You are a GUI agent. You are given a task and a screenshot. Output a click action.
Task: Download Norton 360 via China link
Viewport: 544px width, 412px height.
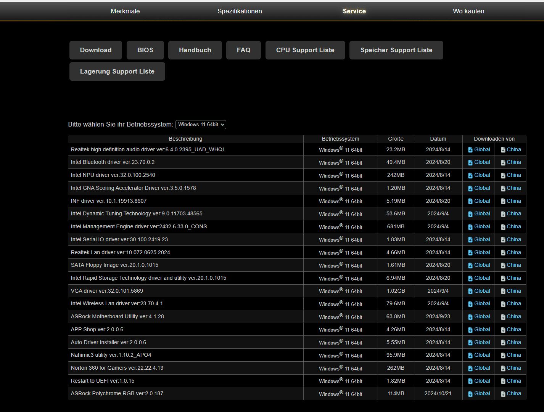click(514, 368)
